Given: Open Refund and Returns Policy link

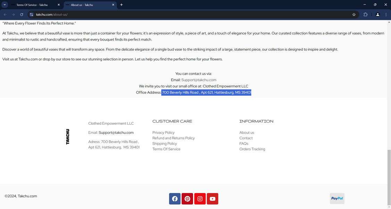Looking at the screenshot, I should (x=174, y=138).
